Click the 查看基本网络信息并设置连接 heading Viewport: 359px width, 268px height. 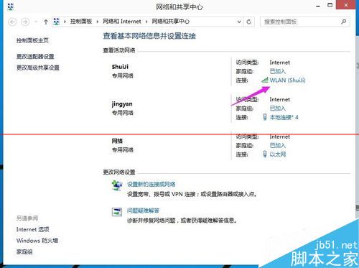pyautogui.click(x=149, y=36)
